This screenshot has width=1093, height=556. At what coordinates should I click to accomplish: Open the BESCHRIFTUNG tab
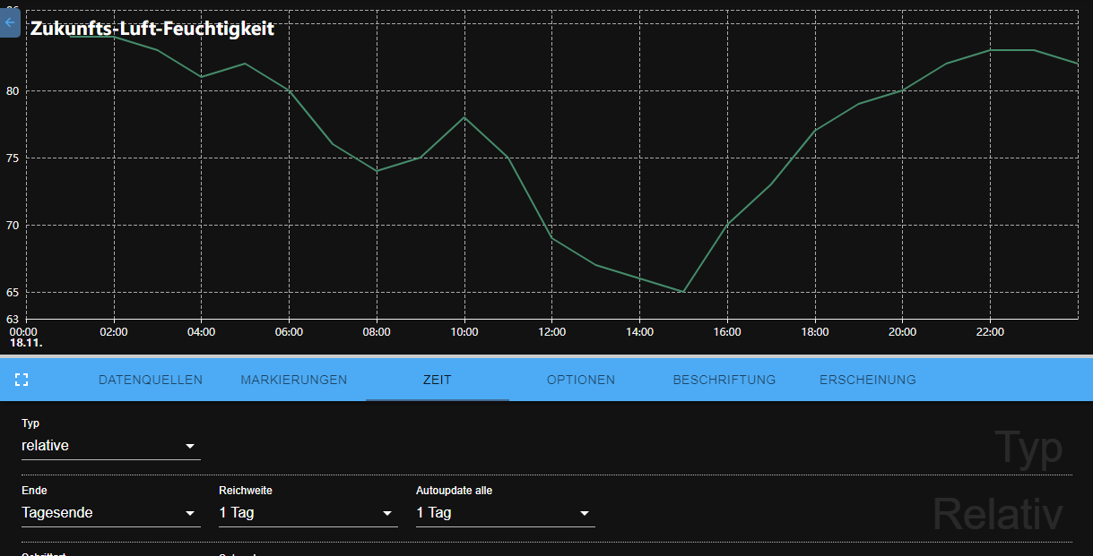pos(724,380)
